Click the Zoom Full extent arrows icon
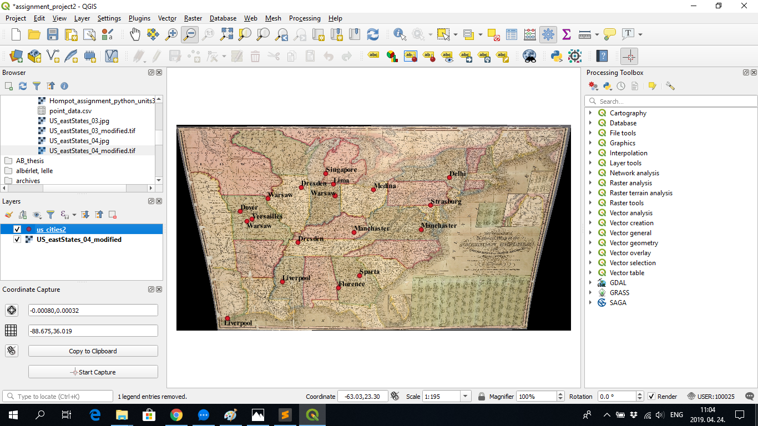 tap(226, 34)
